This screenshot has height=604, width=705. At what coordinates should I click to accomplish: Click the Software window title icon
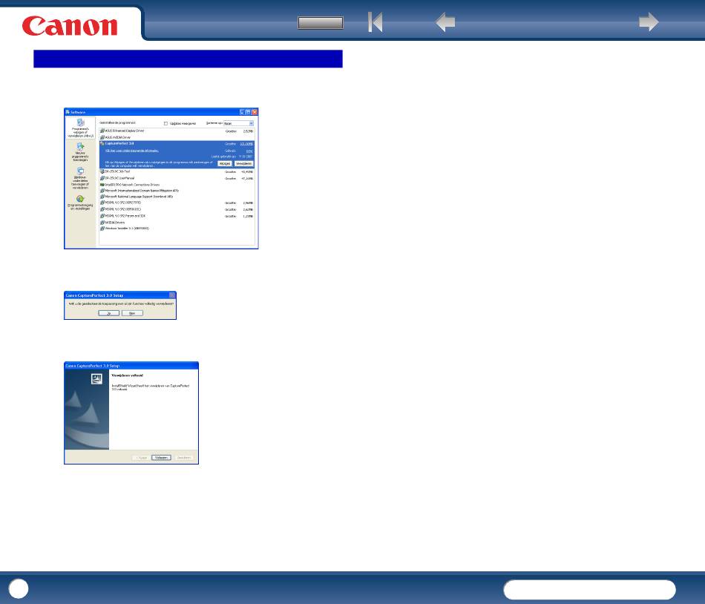[68, 112]
